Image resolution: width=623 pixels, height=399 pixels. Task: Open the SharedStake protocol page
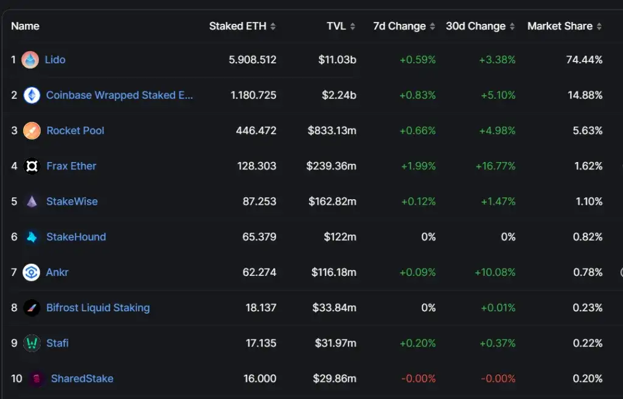click(x=83, y=378)
